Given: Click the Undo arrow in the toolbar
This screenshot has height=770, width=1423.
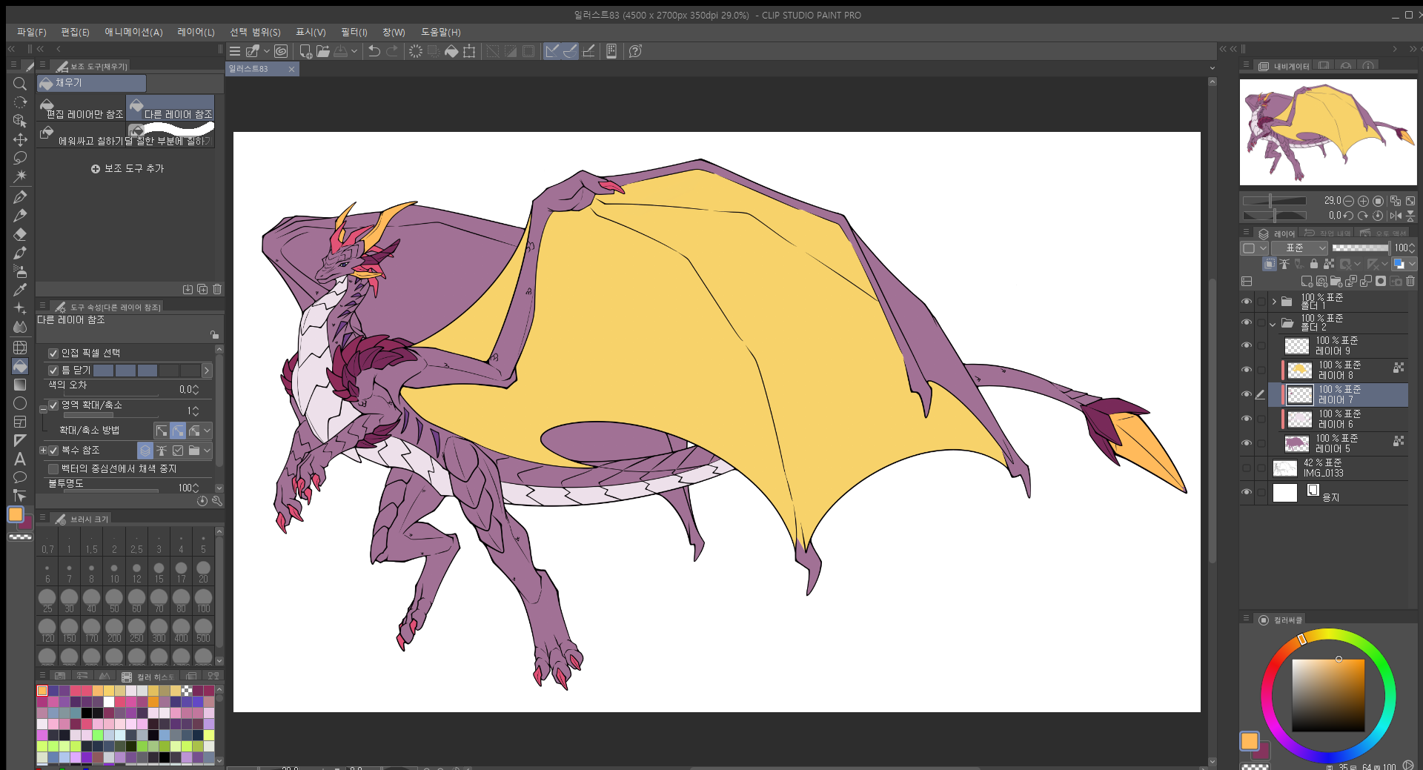Looking at the screenshot, I should point(374,51).
